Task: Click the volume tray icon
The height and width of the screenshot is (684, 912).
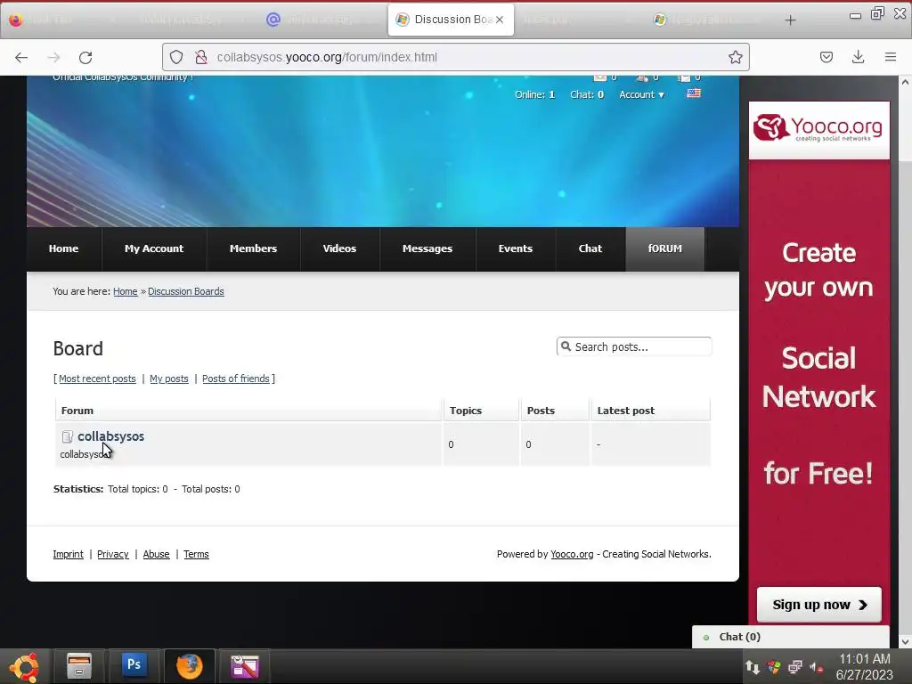Action: (816, 667)
